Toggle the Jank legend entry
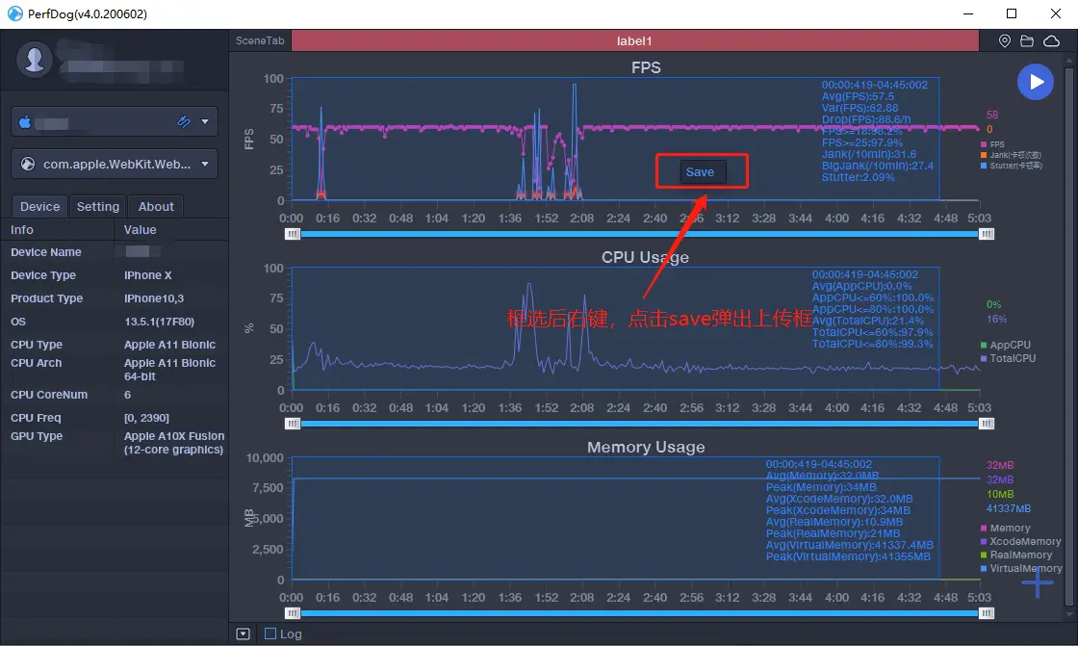 tap(1011, 155)
